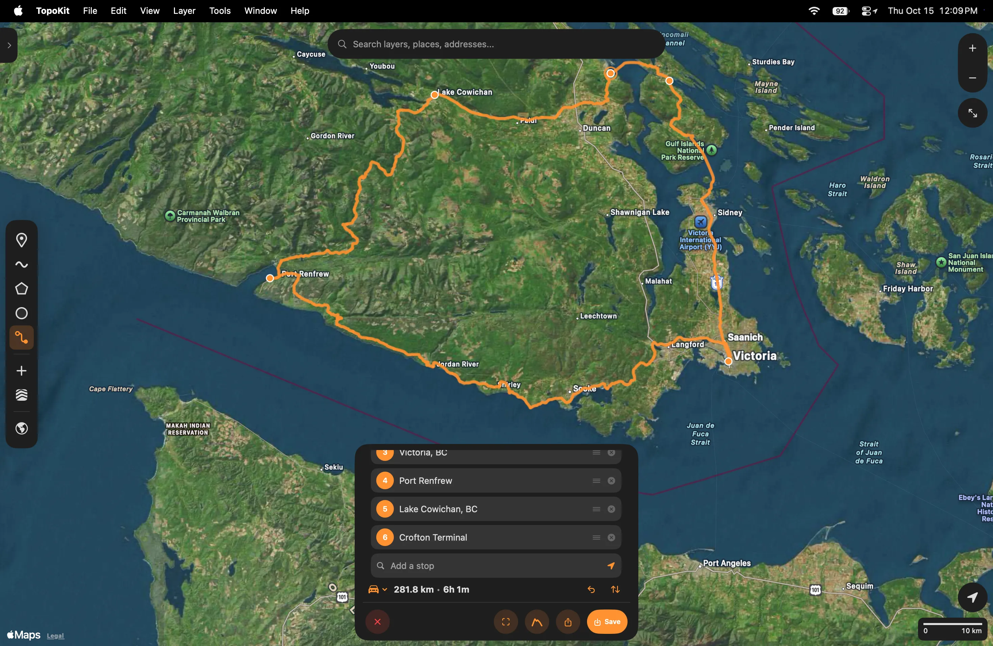Select the freehand line tool
Image resolution: width=993 pixels, height=646 pixels.
pos(21,264)
